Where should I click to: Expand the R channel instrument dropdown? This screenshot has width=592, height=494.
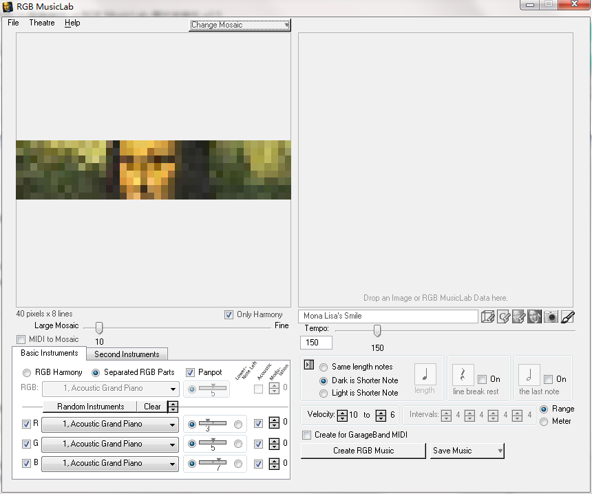110,425
